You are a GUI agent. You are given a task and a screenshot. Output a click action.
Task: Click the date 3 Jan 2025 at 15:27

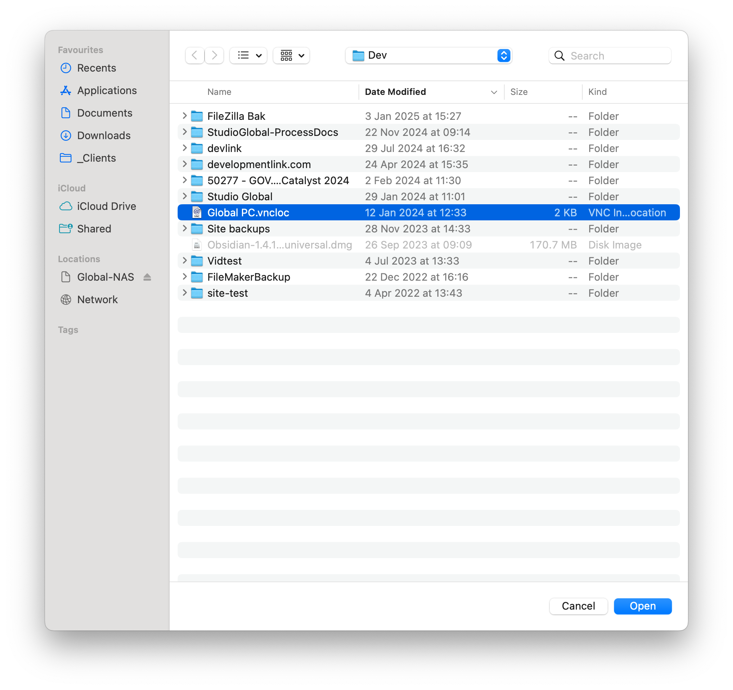pyautogui.click(x=413, y=116)
